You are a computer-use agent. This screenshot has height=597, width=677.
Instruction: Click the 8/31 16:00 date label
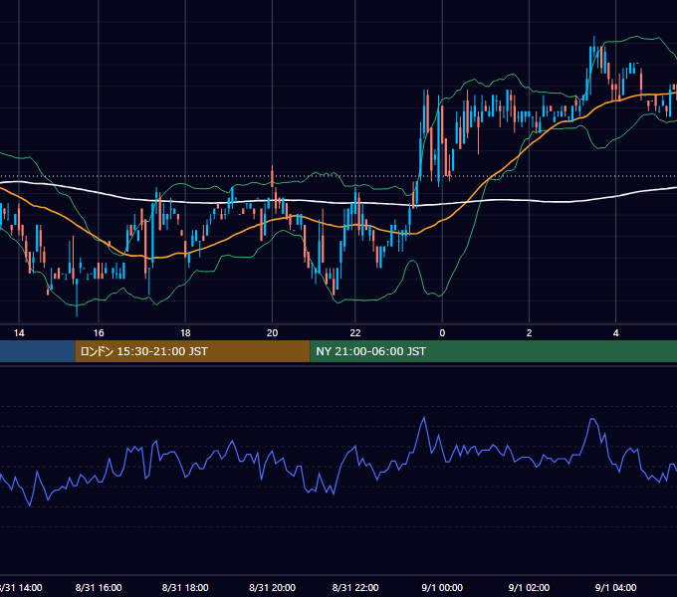tap(99, 587)
